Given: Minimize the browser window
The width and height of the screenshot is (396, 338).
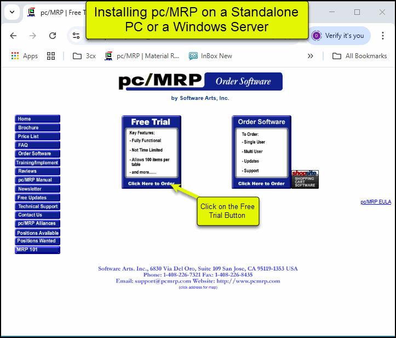Looking at the screenshot, I should coord(332,12).
